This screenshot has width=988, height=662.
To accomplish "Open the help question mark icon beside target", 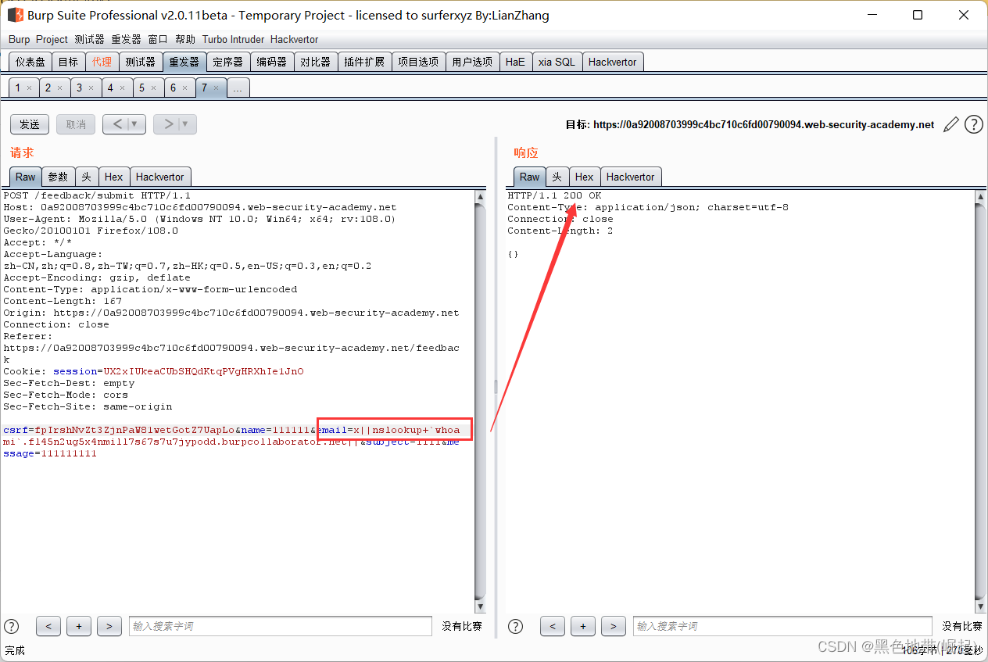I will pos(973,124).
